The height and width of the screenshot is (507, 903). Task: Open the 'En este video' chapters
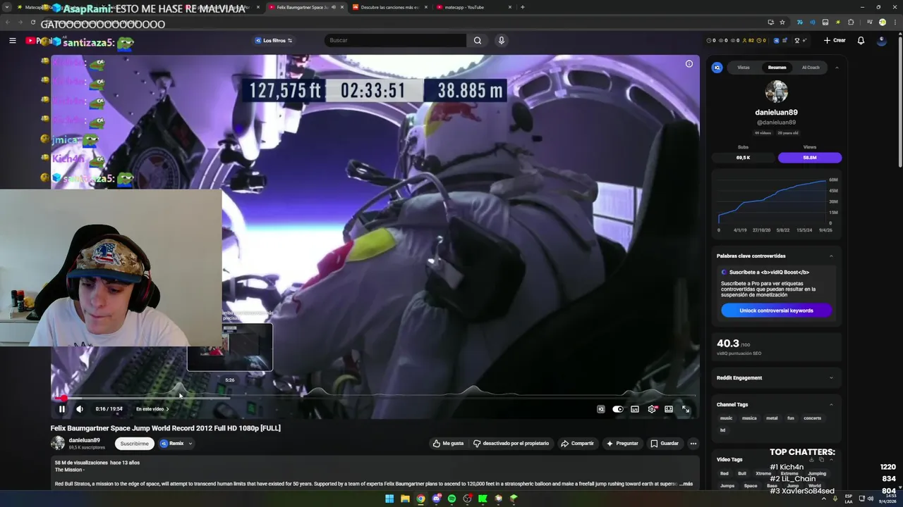click(152, 409)
